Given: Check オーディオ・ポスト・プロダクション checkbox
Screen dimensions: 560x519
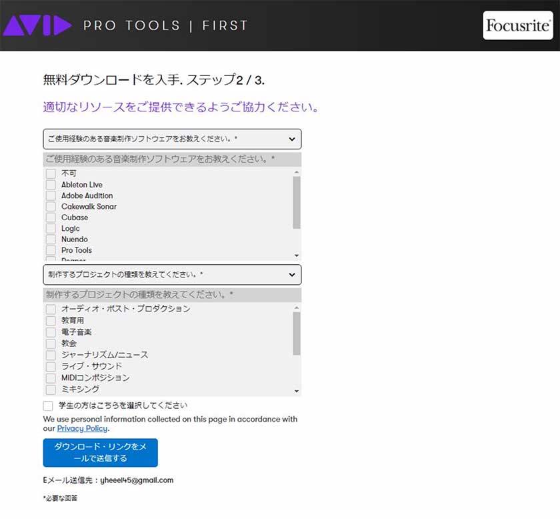Looking at the screenshot, I should click(51, 309).
